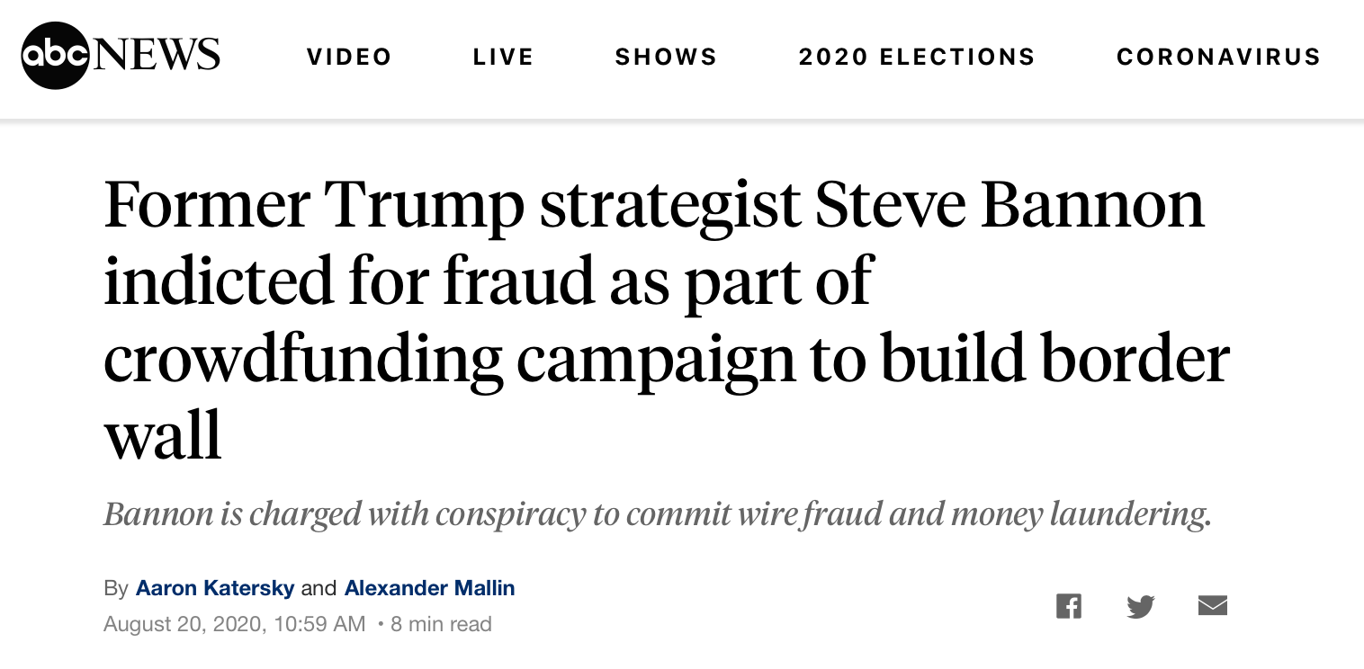
Task: Click the italic subheadline about wire fraud
Action: pos(658,514)
